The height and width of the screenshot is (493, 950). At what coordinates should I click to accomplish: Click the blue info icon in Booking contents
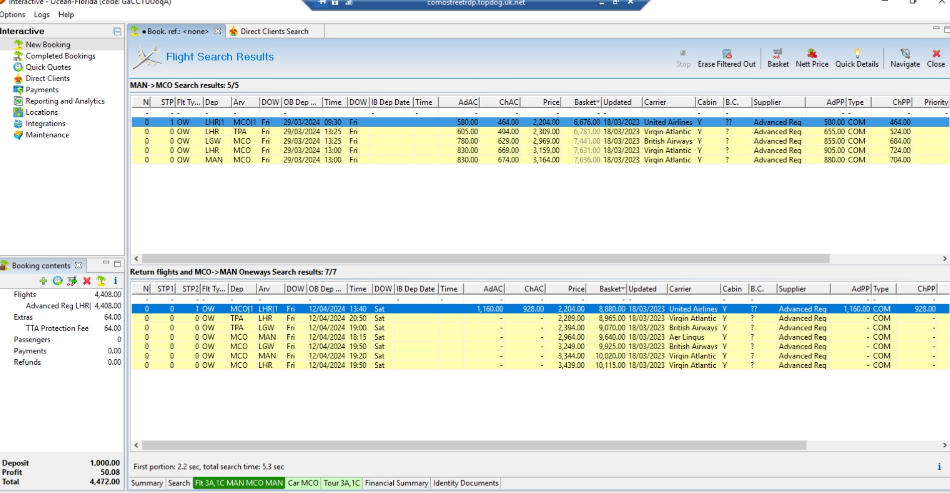point(115,281)
